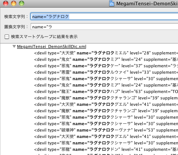Select the 龍王 ラグナロクハブ level 63 result
The image size is (178, 155).
tap(106, 91)
